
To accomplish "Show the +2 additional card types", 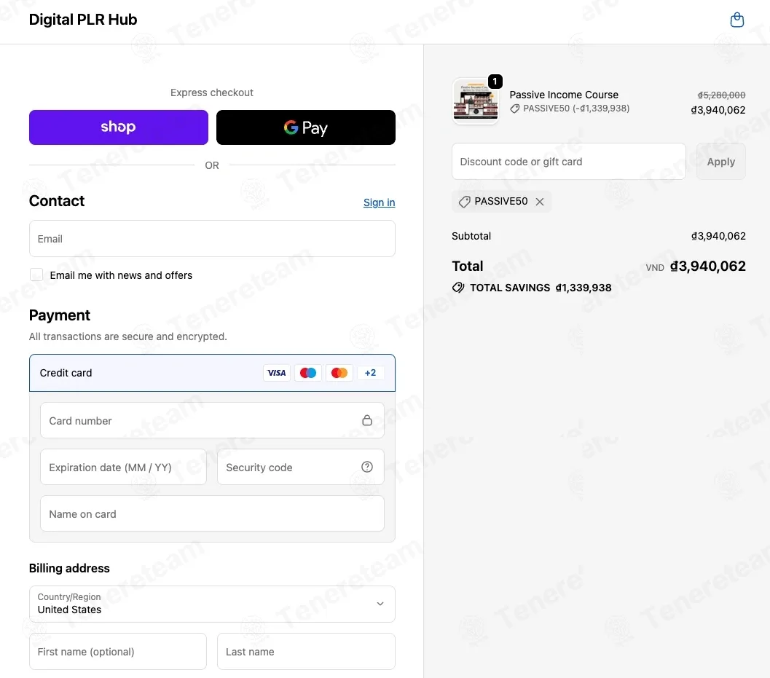I will [370, 373].
